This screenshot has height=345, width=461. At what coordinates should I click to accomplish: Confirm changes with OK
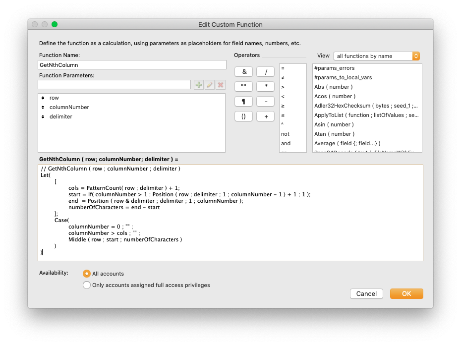pyautogui.click(x=406, y=293)
